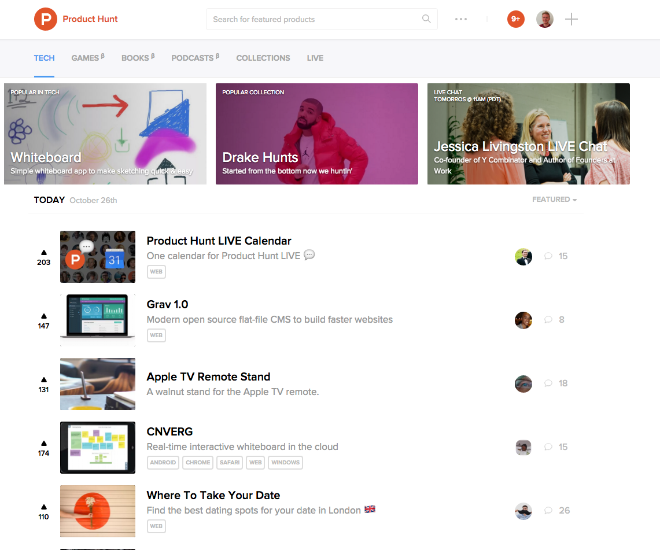
Task: Click CHROME tag under CNVERG
Action: click(198, 463)
